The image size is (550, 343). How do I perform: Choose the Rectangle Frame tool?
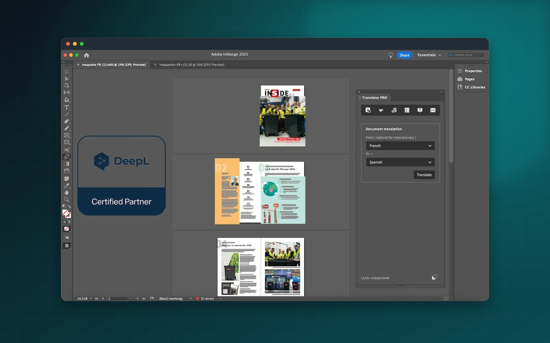click(66, 135)
